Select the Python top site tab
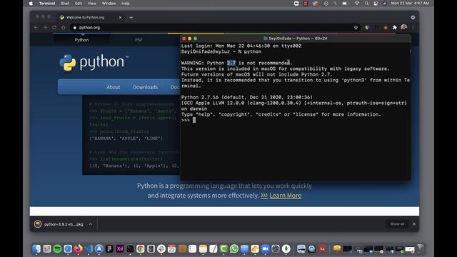The width and height of the screenshot is (457, 257). pyautogui.click(x=81, y=40)
